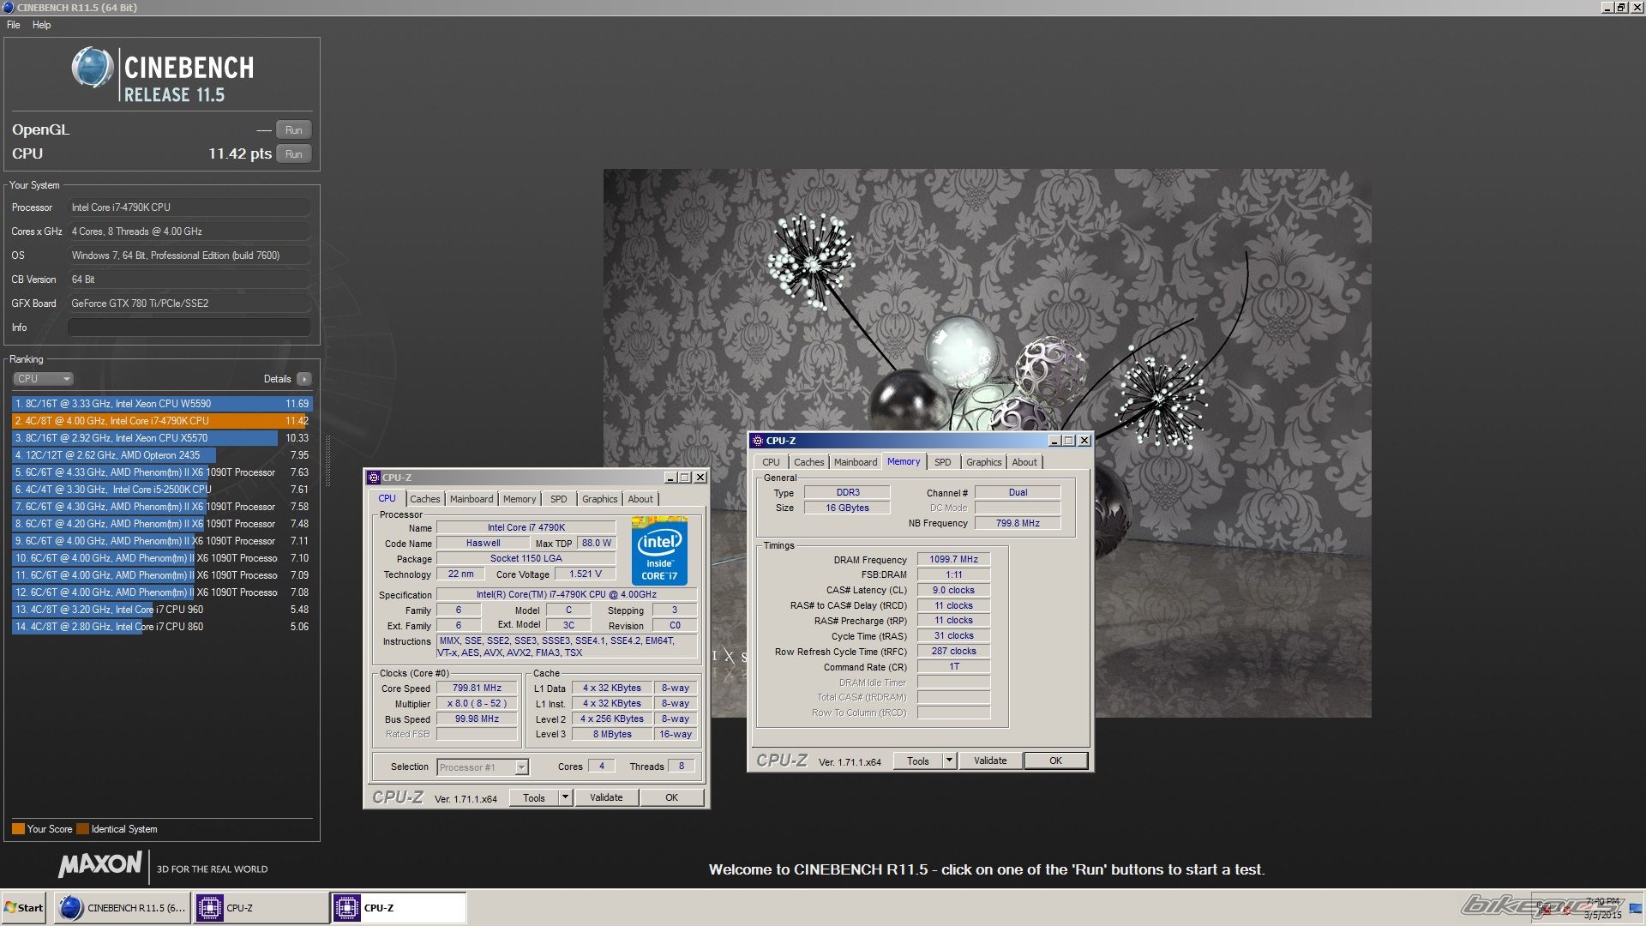Select ranking row Core i7 CPU 860
This screenshot has width=1646, height=926.
pos(162,627)
